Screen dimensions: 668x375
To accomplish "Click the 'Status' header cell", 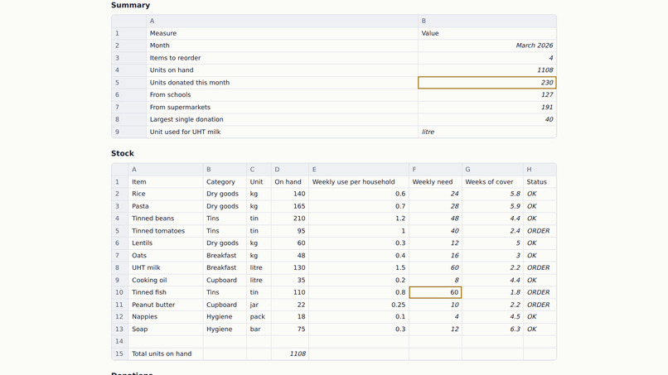I will 540,182.
